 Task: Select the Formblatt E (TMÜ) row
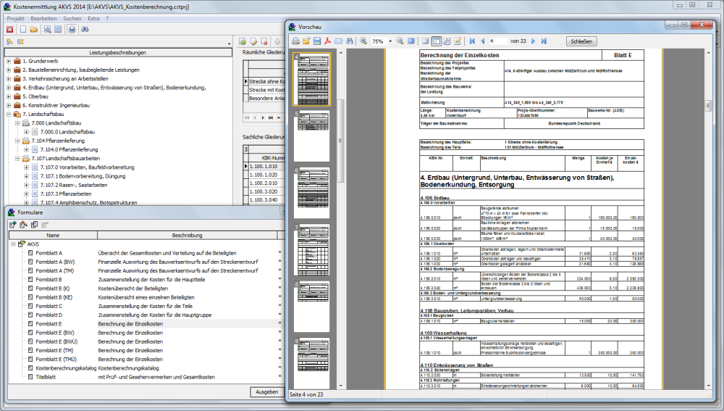[145, 360]
